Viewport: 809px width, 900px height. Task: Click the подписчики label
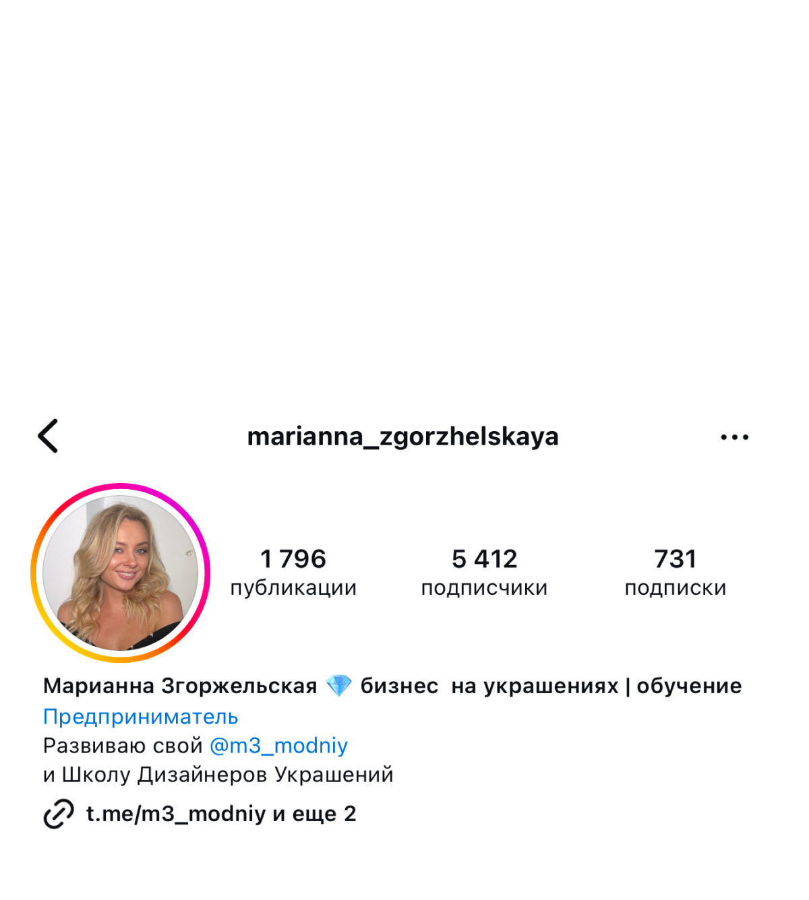coord(484,588)
